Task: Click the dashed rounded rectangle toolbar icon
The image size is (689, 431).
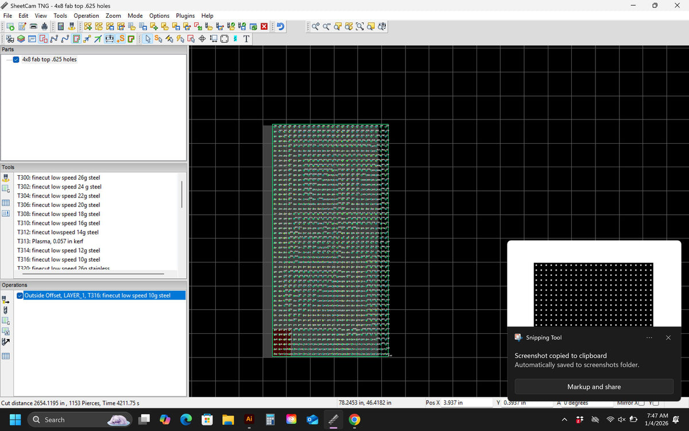Action: point(224,39)
